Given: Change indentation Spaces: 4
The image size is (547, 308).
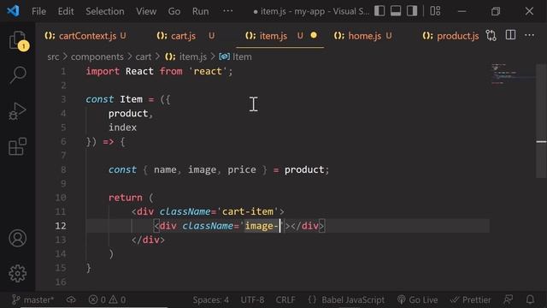Looking at the screenshot, I should coord(211,299).
